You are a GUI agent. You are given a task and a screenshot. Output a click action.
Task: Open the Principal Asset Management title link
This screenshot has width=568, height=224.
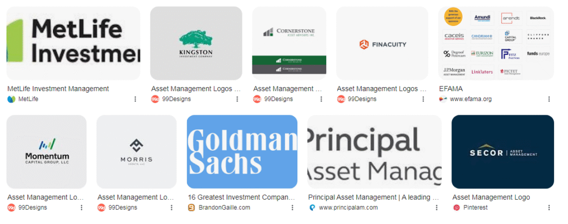click(374, 197)
